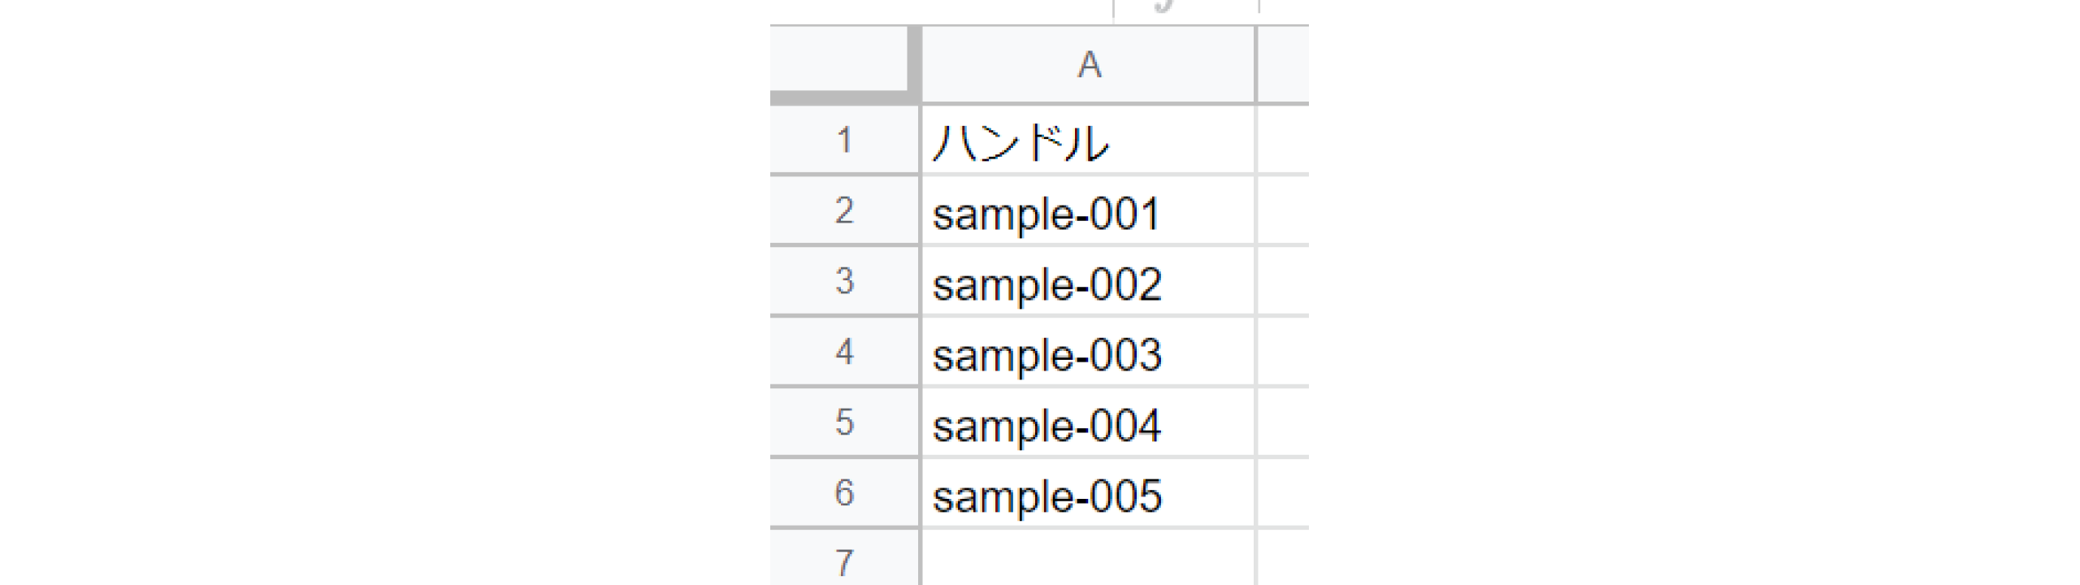The image size is (2080, 585).
Task: Select row 4 header
Action: click(844, 352)
